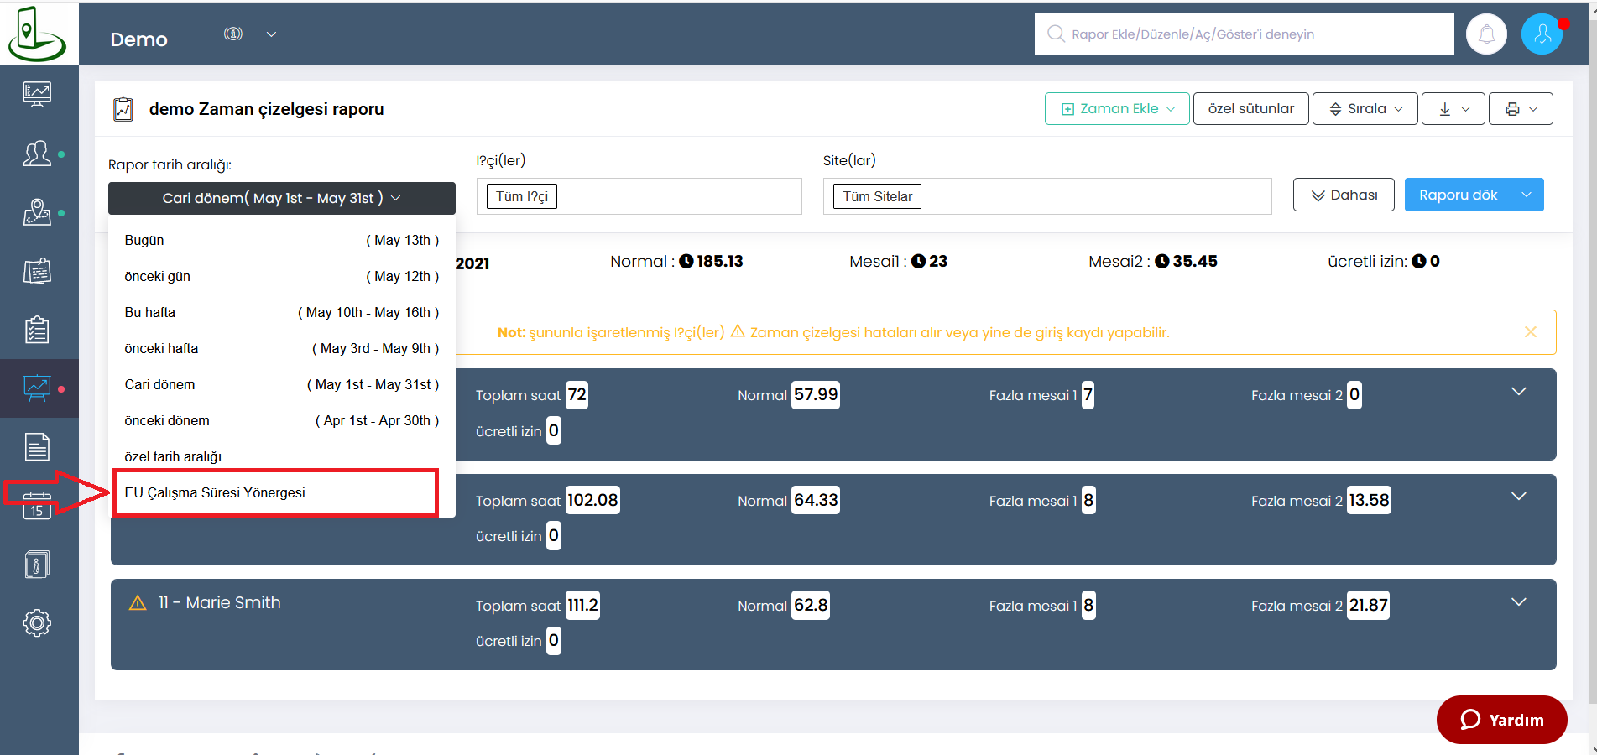Click the özel sütunlar button
This screenshot has width=1597, height=755.
[x=1250, y=109]
